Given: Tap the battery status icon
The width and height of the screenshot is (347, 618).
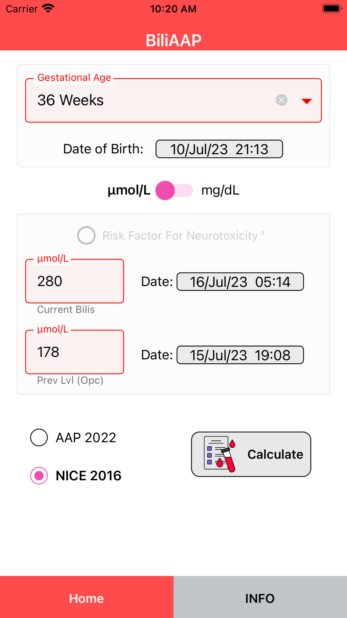Looking at the screenshot, I should point(332,8).
